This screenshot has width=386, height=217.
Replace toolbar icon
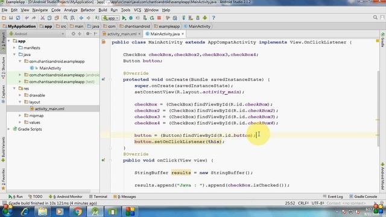click(x=72, y=17)
